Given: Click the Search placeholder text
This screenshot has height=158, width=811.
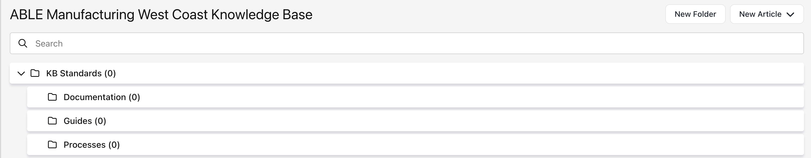Looking at the screenshot, I should [x=49, y=43].
